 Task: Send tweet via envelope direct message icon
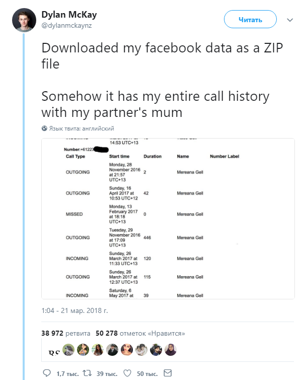pyautogui.click(x=168, y=373)
